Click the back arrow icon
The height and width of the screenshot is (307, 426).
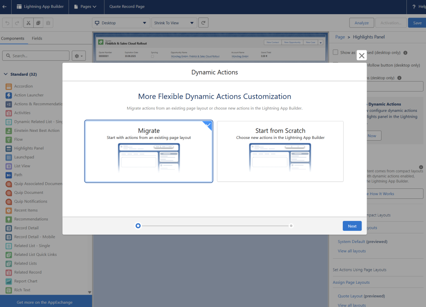click(5, 7)
